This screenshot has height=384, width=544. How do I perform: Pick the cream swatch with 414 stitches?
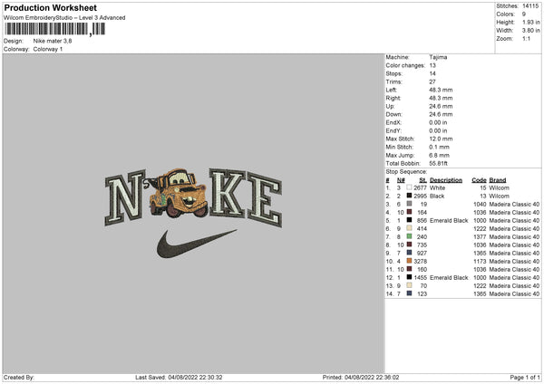click(x=409, y=228)
